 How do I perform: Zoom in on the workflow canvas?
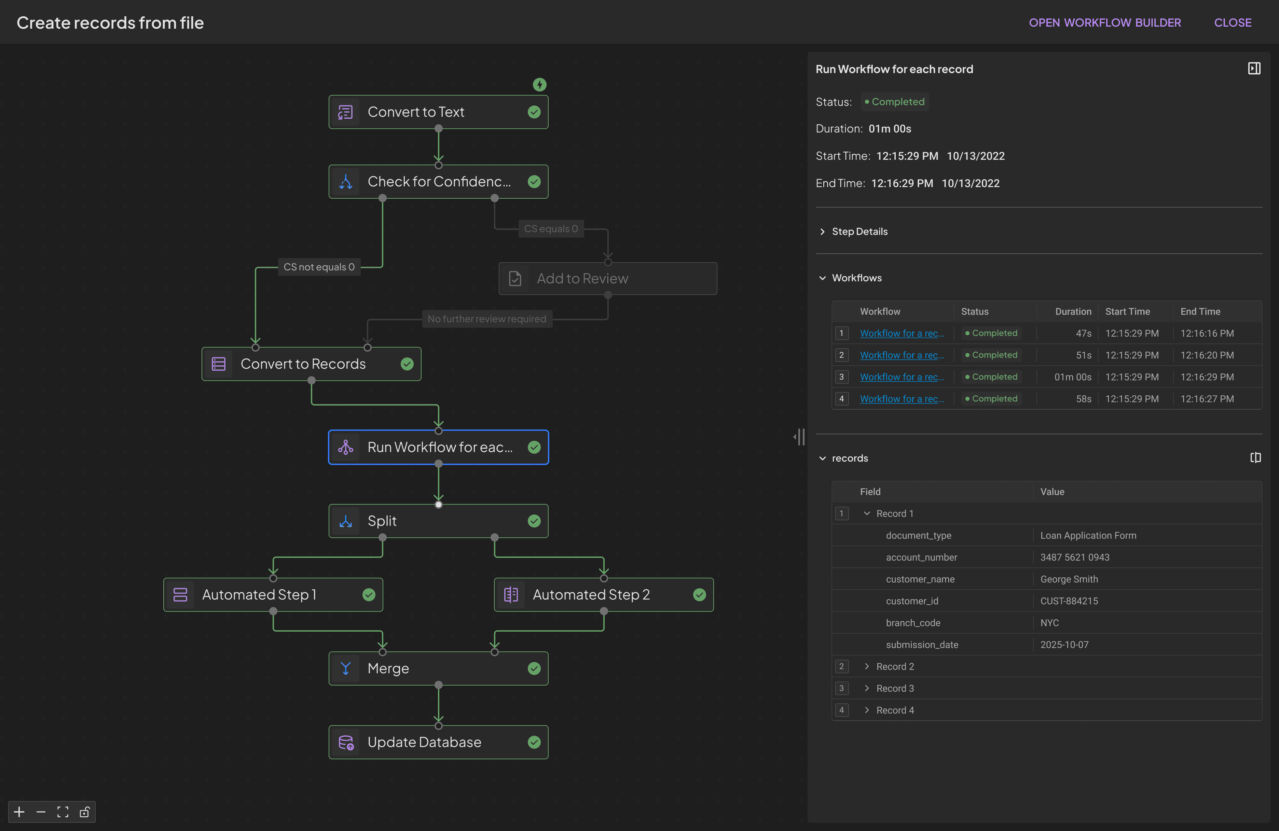(x=19, y=812)
